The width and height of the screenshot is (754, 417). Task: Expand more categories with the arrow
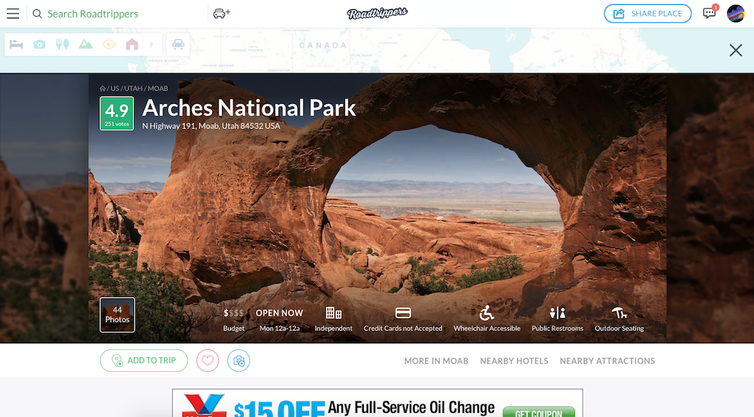tap(152, 44)
